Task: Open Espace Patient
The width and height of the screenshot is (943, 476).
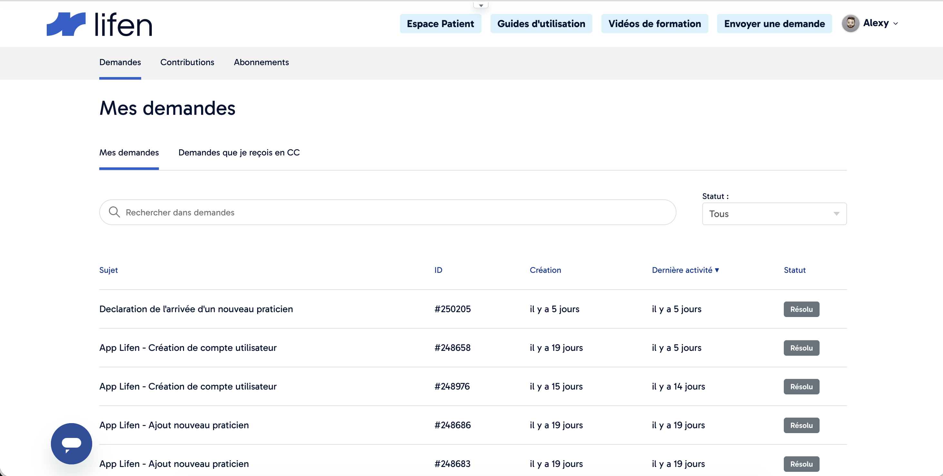Action: pos(440,24)
